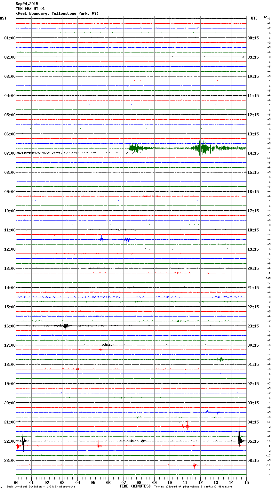Click the NaN value in the DC column

tap(268, 278)
